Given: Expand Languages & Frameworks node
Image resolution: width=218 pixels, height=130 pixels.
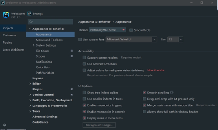Looking at the screenshot, I should click(x=30, y=106).
